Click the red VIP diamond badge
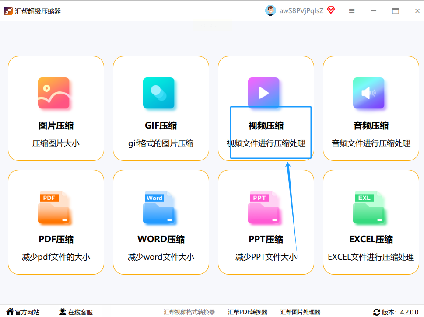Image resolution: width=424 pixels, height=317 pixels. click(331, 10)
